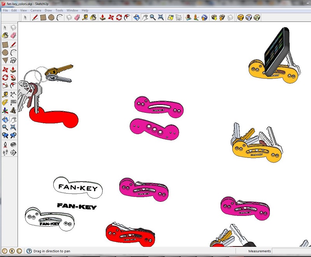The image size is (311, 257).
Task: Expand the Tools menu
Action: [59, 10]
